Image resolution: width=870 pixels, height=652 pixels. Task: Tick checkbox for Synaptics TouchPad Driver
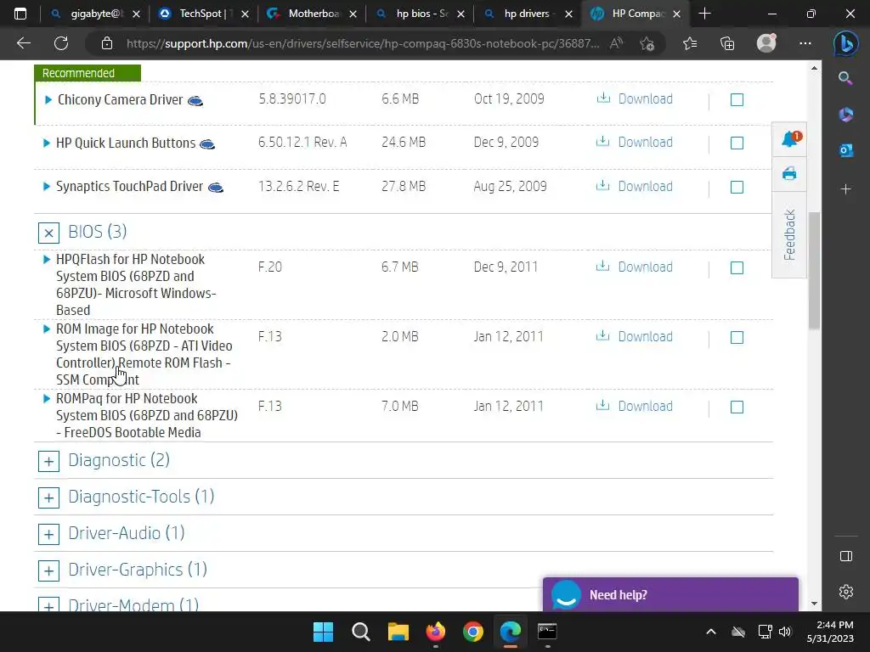[737, 188]
